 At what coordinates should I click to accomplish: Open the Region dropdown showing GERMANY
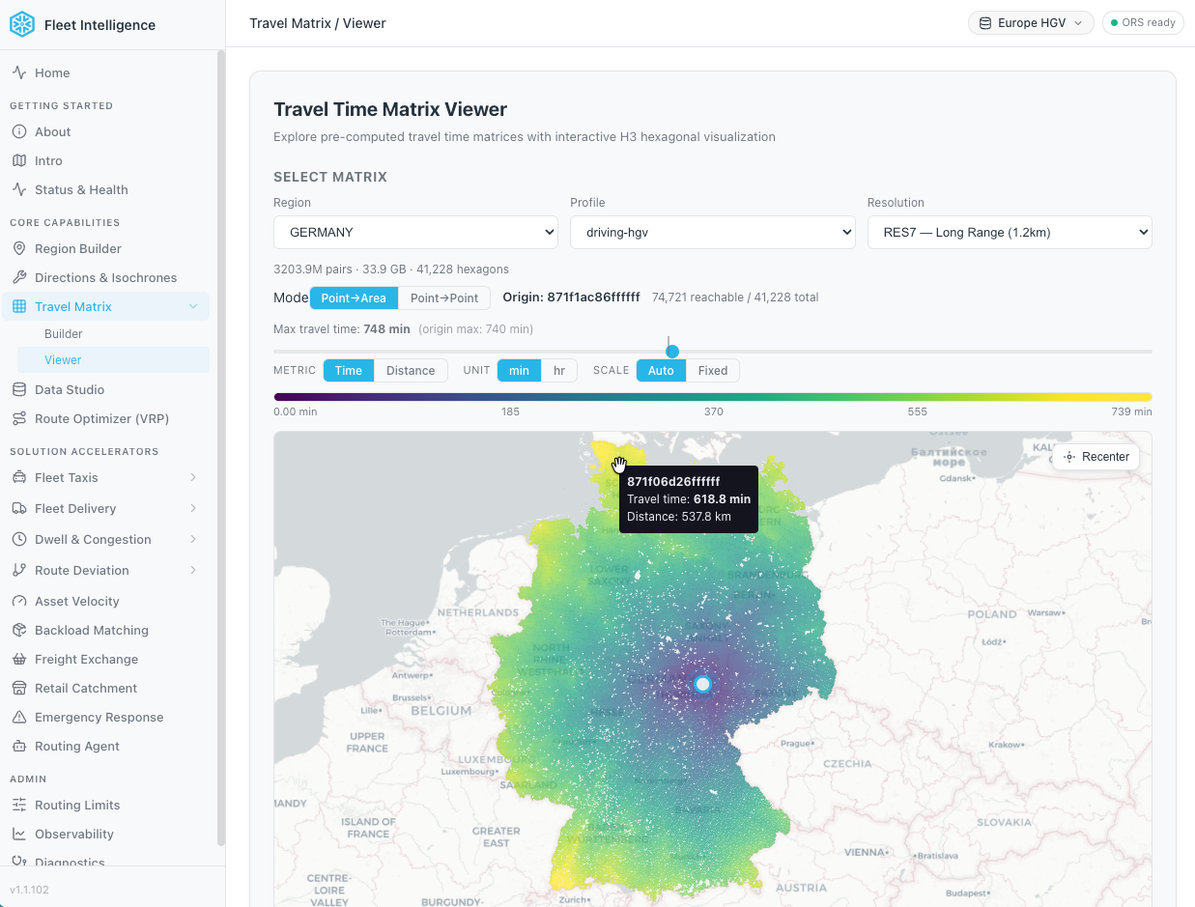(x=415, y=232)
